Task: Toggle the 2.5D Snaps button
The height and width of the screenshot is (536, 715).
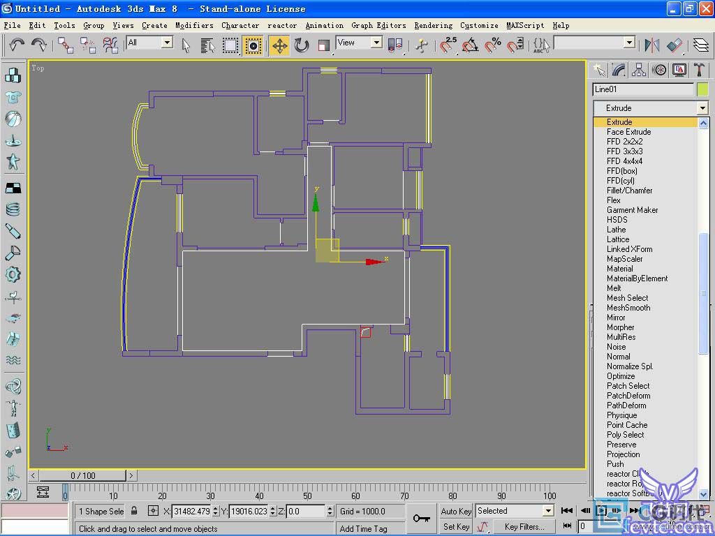Action: tap(448, 45)
